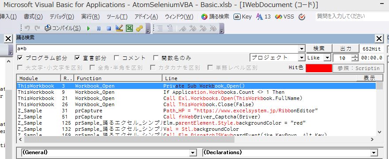Open 挿入(I) menu
Viewport: 389px width, 159px height.
[x=8, y=17]
